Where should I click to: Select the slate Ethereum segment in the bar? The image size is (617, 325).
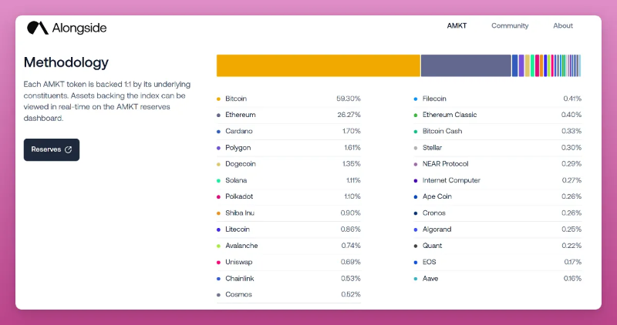[465, 65]
